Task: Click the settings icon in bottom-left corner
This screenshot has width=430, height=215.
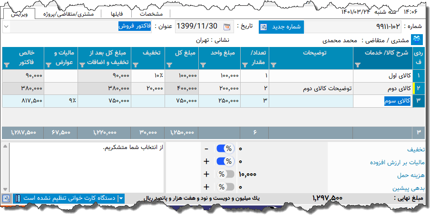Action: (x=6, y=198)
